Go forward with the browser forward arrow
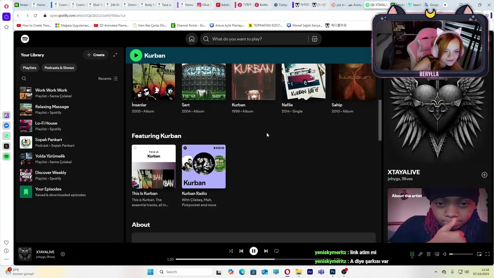 [27, 15]
